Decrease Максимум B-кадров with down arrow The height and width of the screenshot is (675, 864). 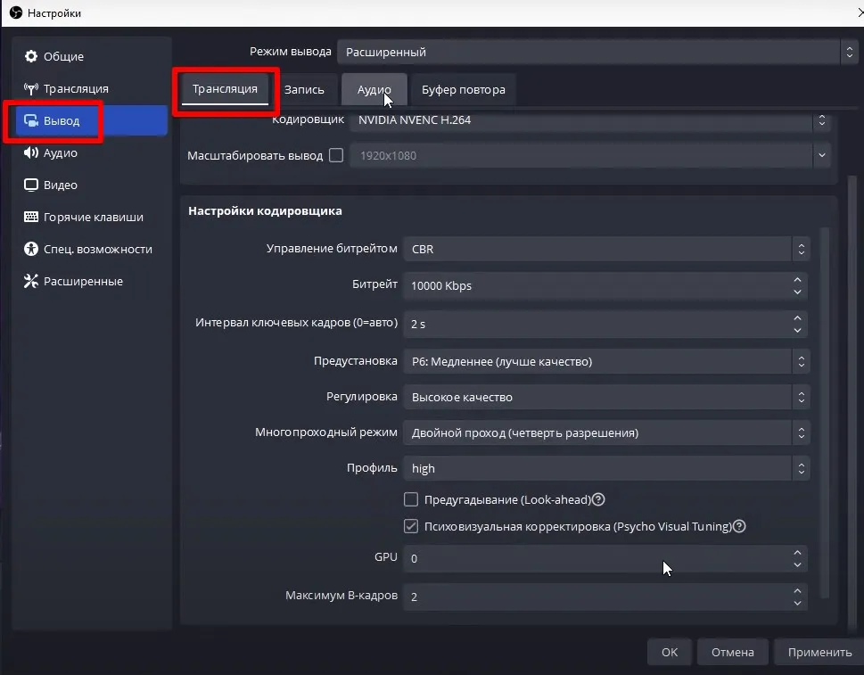797,604
